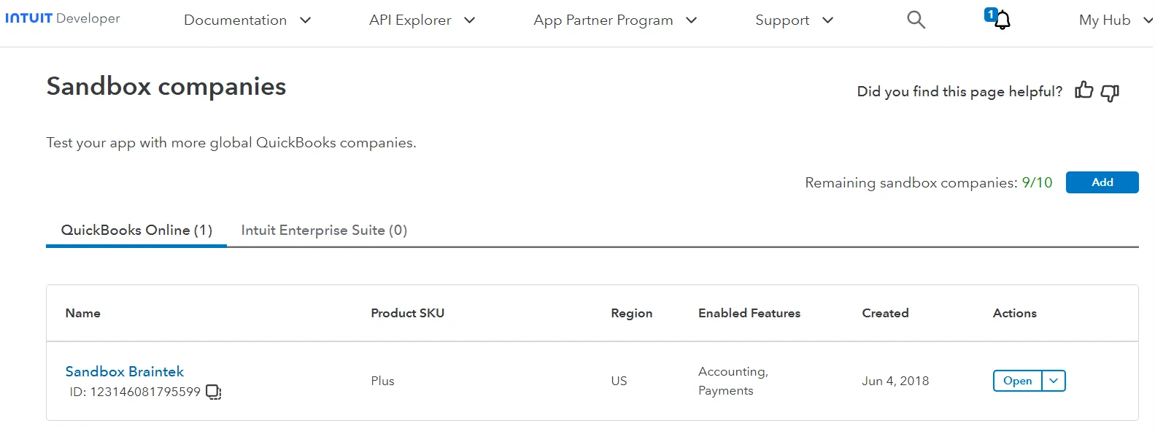Expand the Documentation menu
The height and width of the screenshot is (434, 1155).
pos(247,20)
